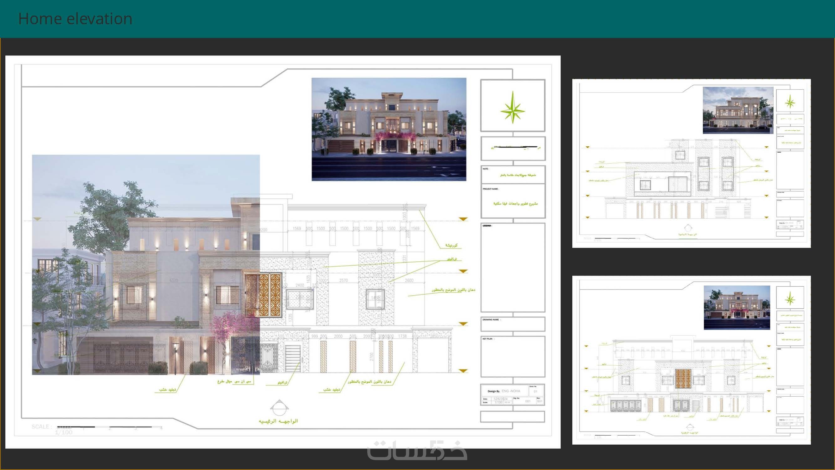Open the bottom-right elevation sheet thumbnail
835x470 pixels.
(x=691, y=360)
